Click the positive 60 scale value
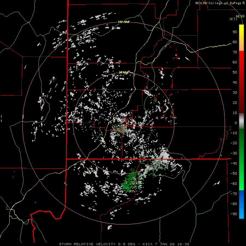The width and height of the screenshot is (246, 246). 235,62
